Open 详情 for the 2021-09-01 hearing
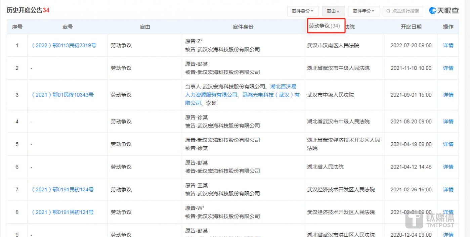Screen dimensions: 470x237 click(448, 95)
